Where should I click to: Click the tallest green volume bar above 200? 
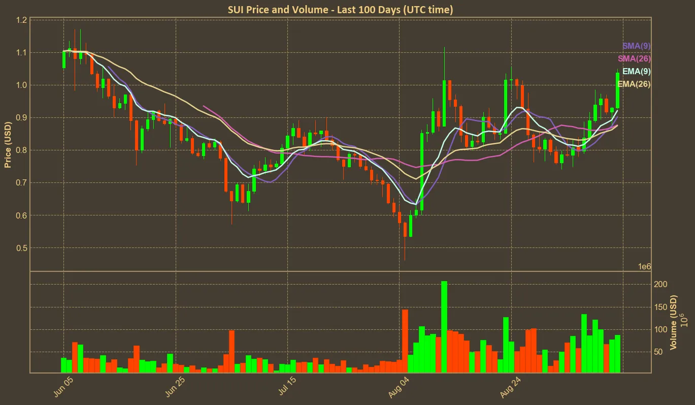click(x=444, y=327)
